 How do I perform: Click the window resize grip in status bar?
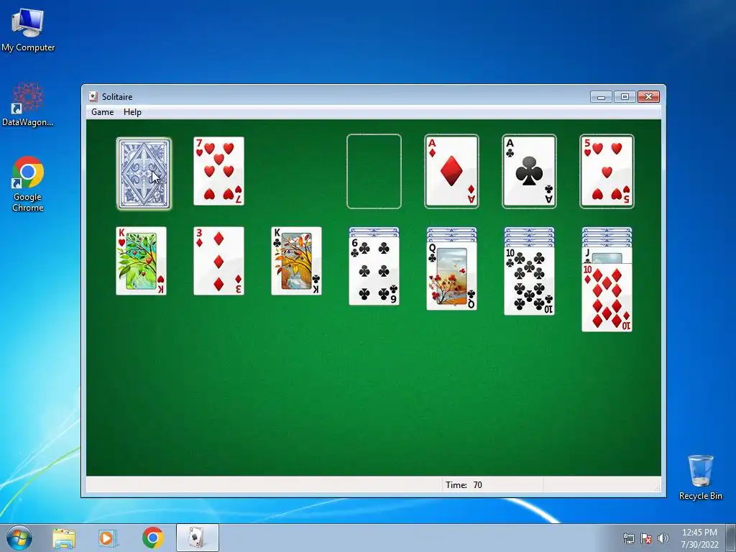pyautogui.click(x=658, y=488)
